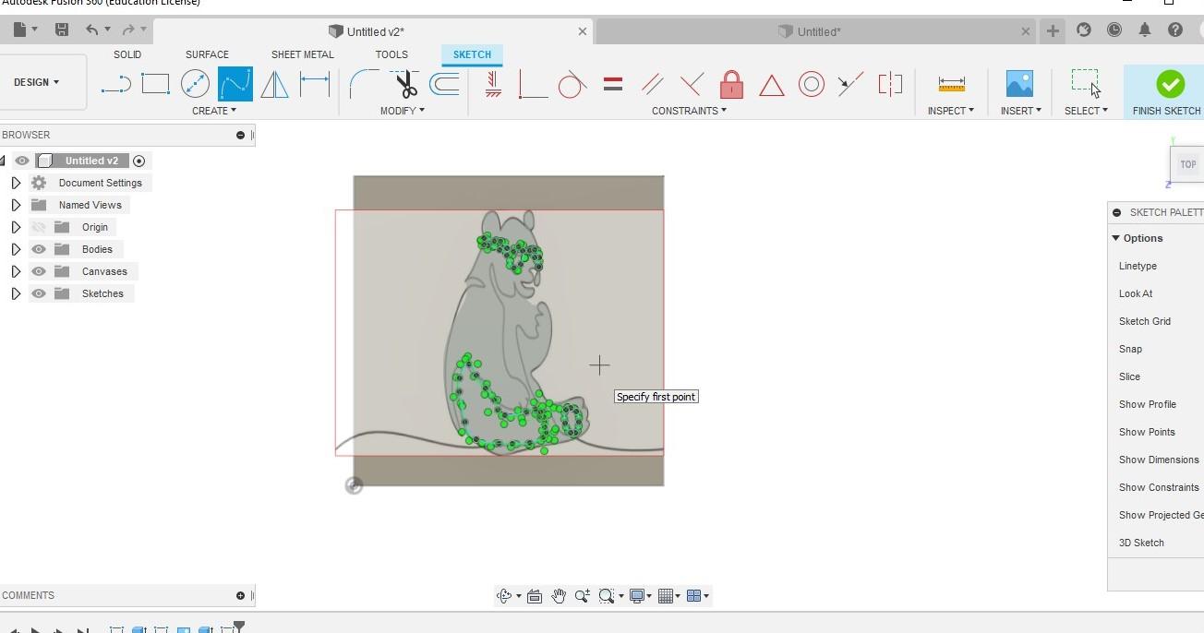Select the Offset tool

click(x=445, y=85)
